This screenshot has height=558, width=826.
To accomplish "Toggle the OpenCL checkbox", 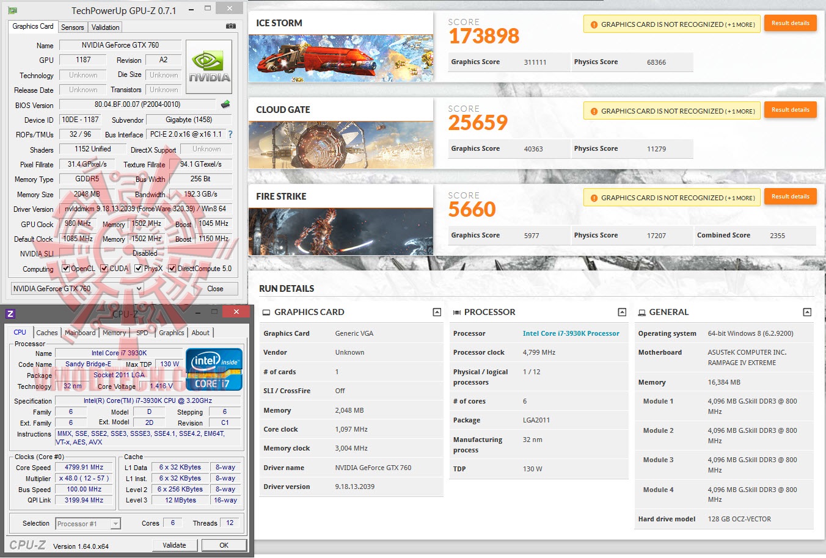I will point(66,269).
